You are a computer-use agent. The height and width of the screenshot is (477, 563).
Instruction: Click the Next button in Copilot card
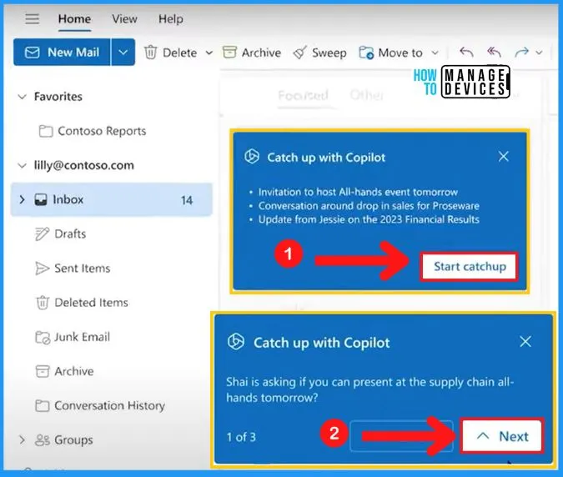click(x=502, y=436)
